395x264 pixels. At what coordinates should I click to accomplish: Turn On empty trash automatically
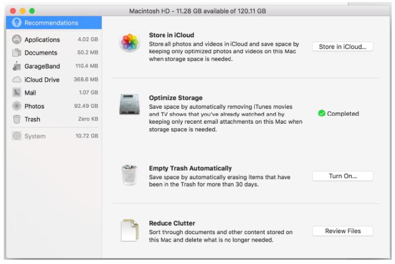click(343, 176)
